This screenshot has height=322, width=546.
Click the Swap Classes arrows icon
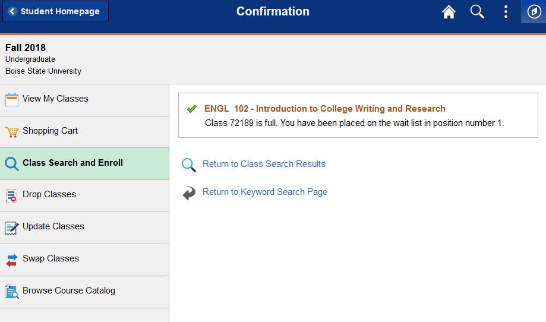[x=11, y=260]
